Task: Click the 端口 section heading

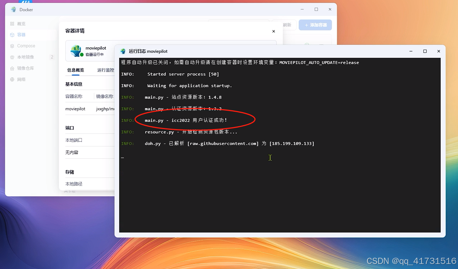Action: click(70, 128)
